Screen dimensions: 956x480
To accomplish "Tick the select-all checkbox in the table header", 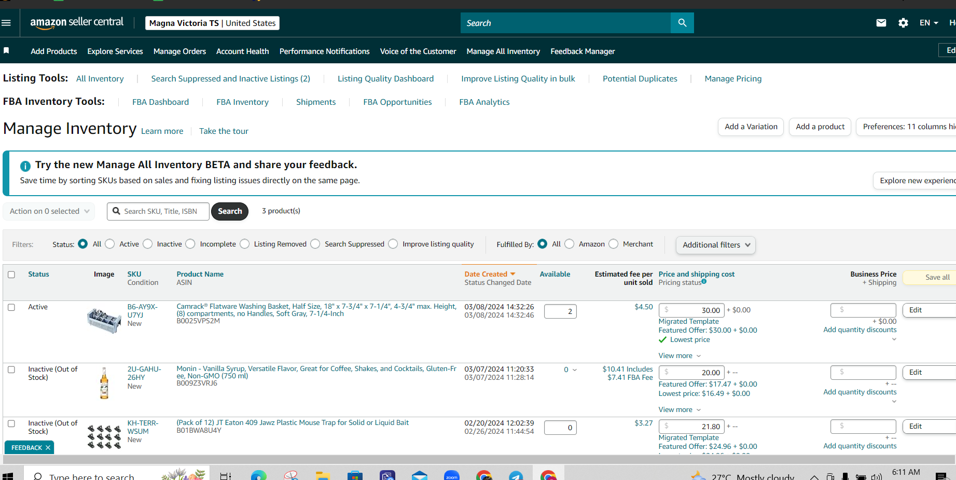I will click(x=11, y=275).
